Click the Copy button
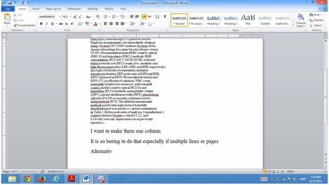Viewport: 329px width, 185px height. pyautogui.click(x=19, y=20)
